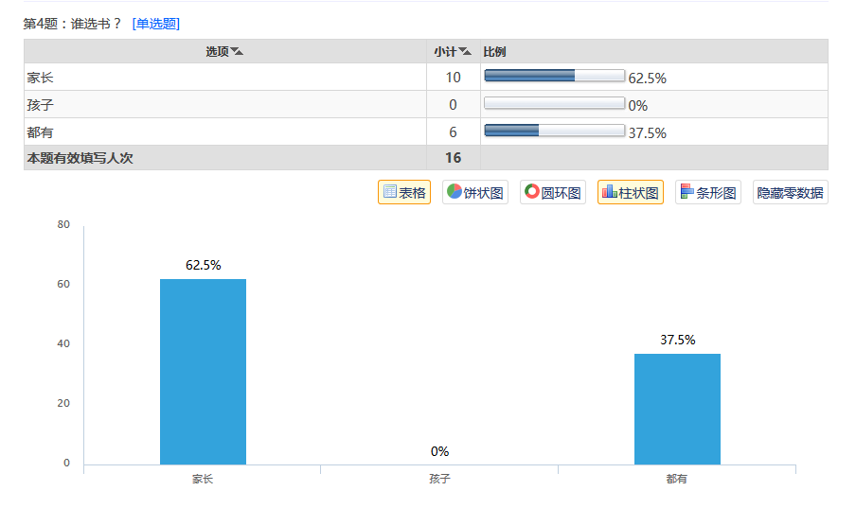Show the 饼状图 pie chart

tap(475, 192)
